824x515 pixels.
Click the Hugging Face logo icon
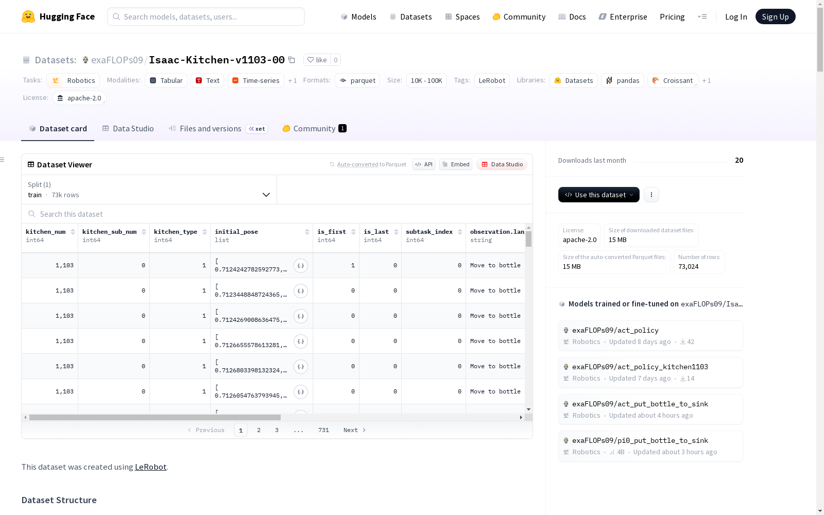click(28, 16)
